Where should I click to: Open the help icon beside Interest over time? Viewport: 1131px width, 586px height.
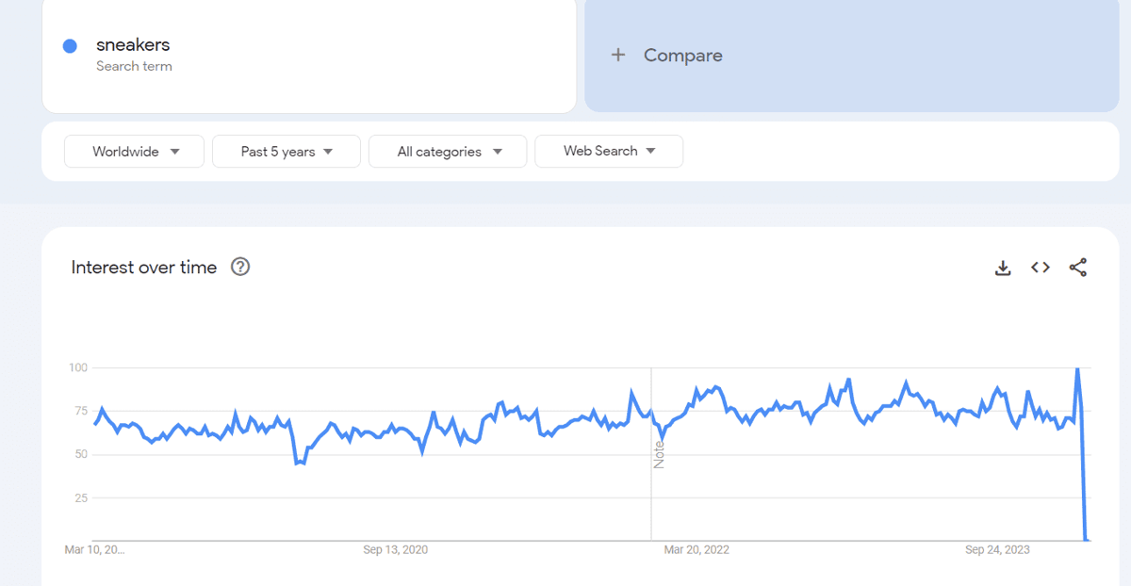[240, 267]
